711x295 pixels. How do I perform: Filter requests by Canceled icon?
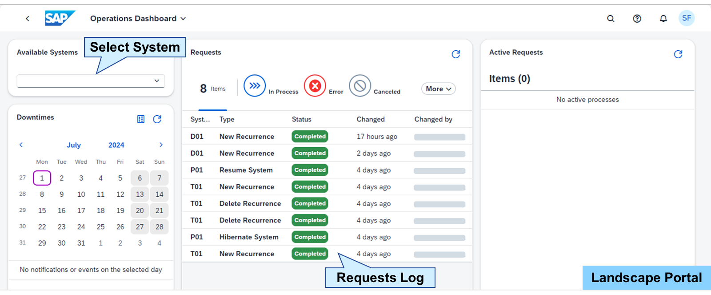(360, 85)
